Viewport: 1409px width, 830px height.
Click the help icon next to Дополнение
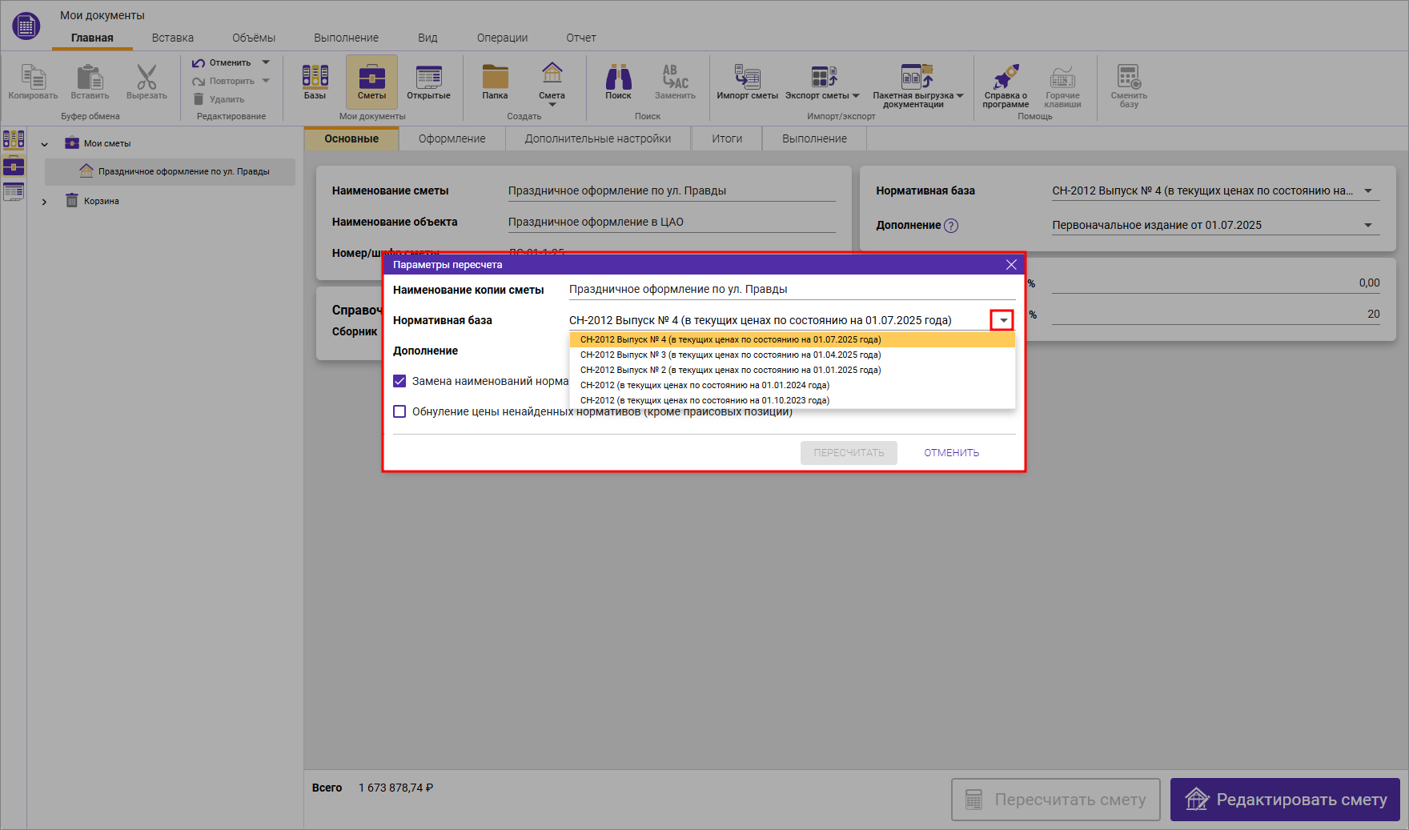coord(950,226)
